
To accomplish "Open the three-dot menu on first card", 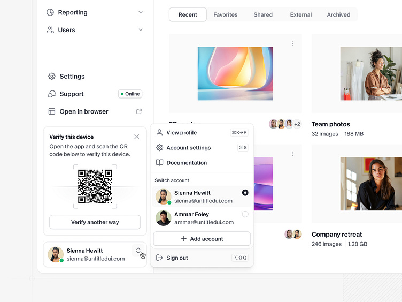I will pyautogui.click(x=292, y=44).
